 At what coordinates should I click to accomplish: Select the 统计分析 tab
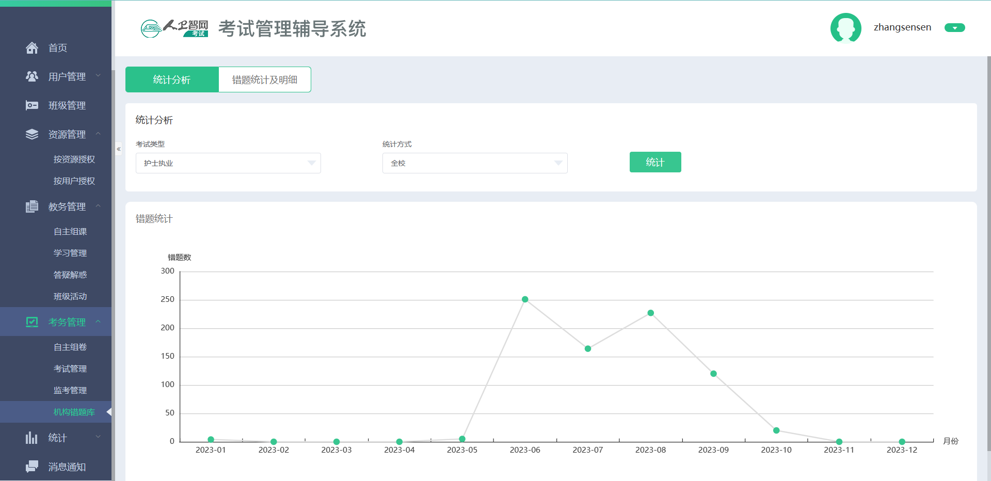coord(172,79)
